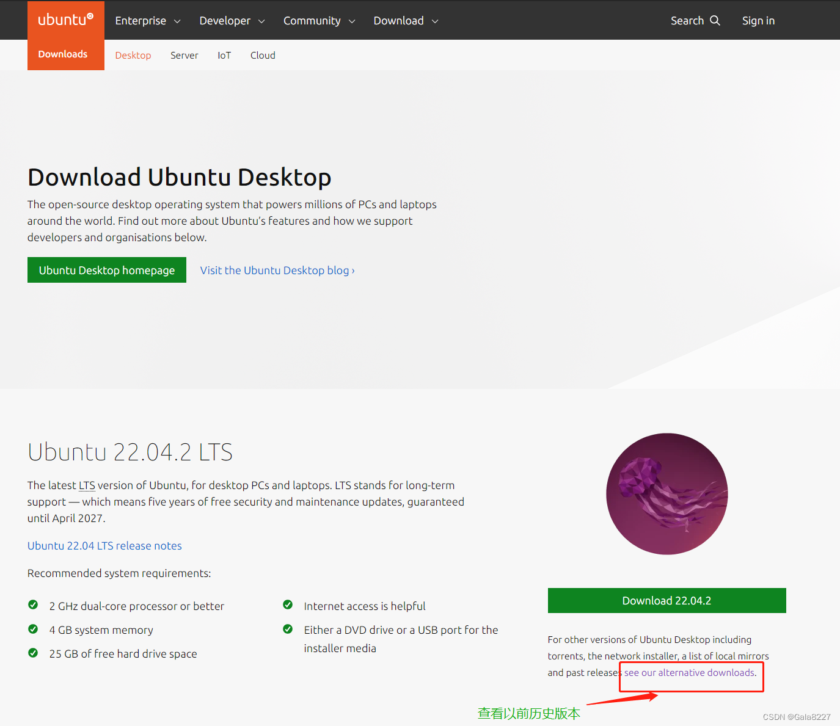
Task: Click '25 GB of free hard drive space'
Action: coord(123,653)
